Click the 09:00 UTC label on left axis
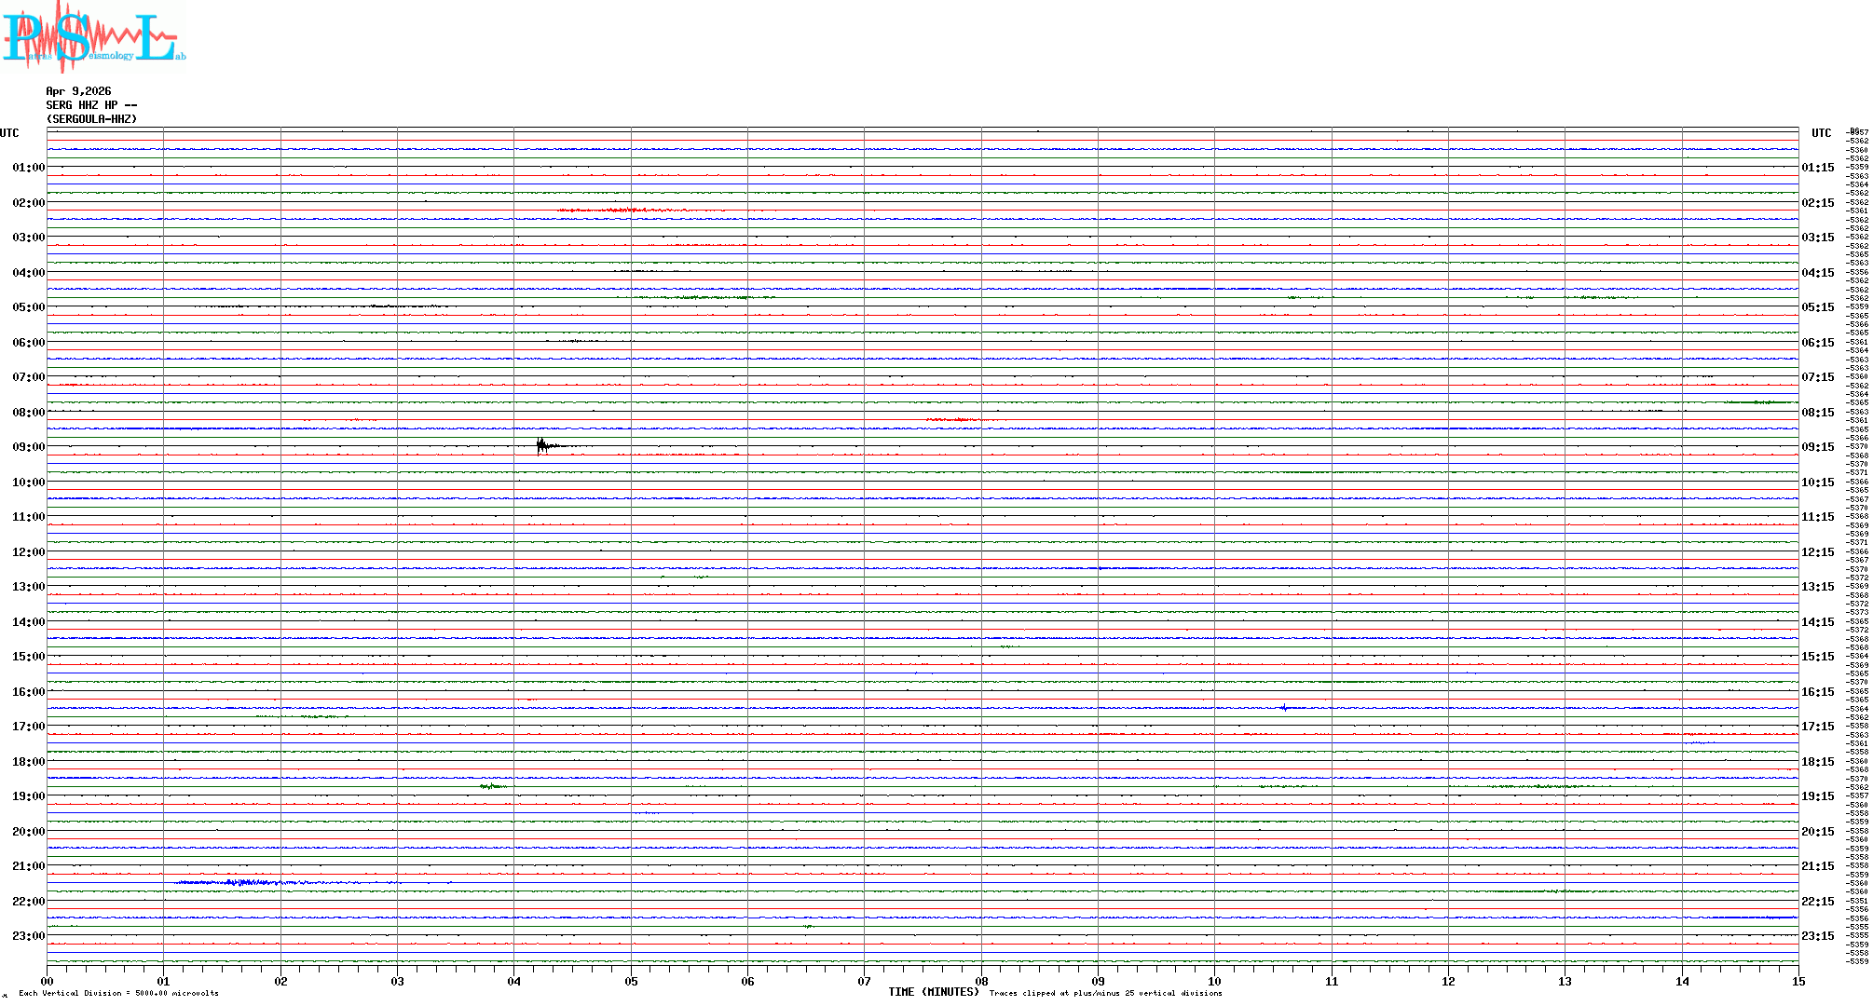This screenshot has width=1873, height=1006. pyautogui.click(x=28, y=447)
